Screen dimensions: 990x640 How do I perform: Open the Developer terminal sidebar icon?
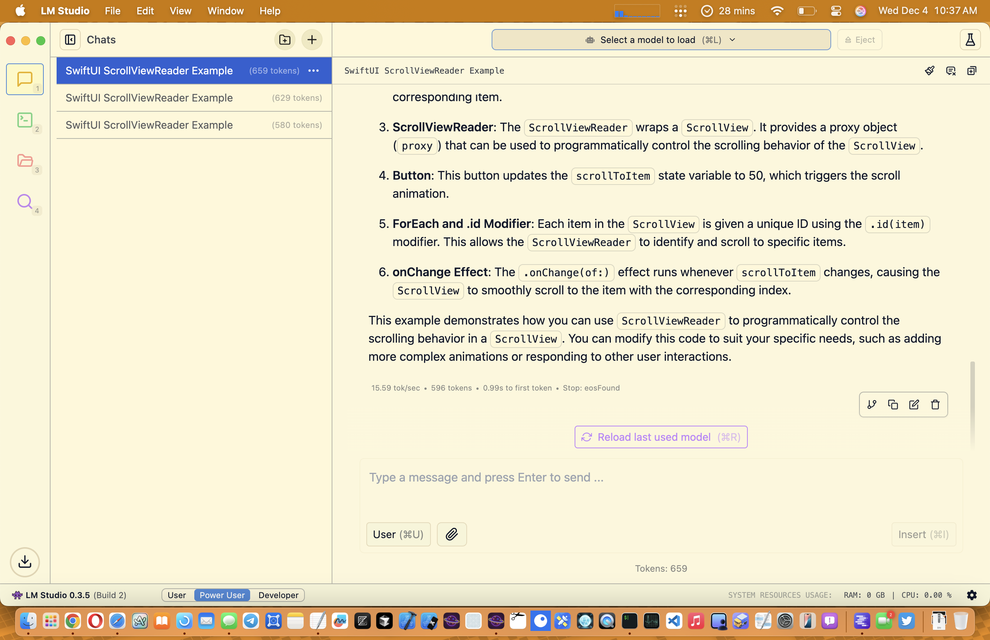[25, 120]
